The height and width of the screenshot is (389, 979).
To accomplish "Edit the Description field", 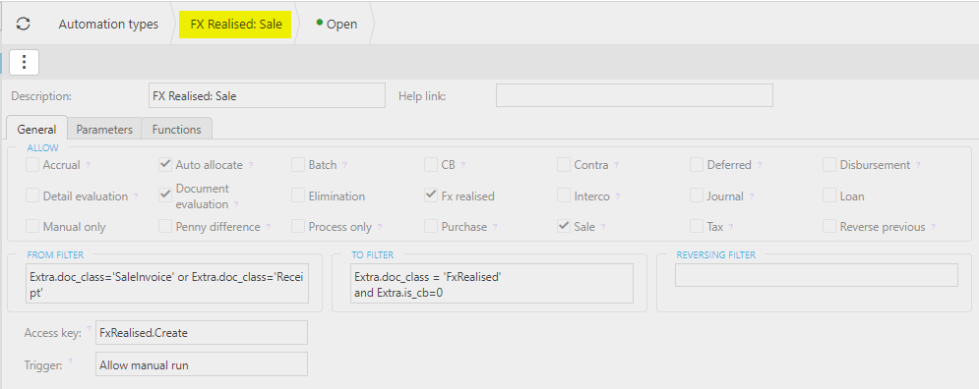I will click(268, 96).
